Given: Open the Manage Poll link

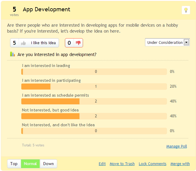Looking at the screenshot, I should point(176,146).
